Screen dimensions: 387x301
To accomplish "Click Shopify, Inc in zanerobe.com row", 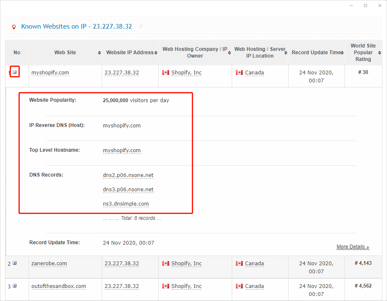I will pos(186,264).
